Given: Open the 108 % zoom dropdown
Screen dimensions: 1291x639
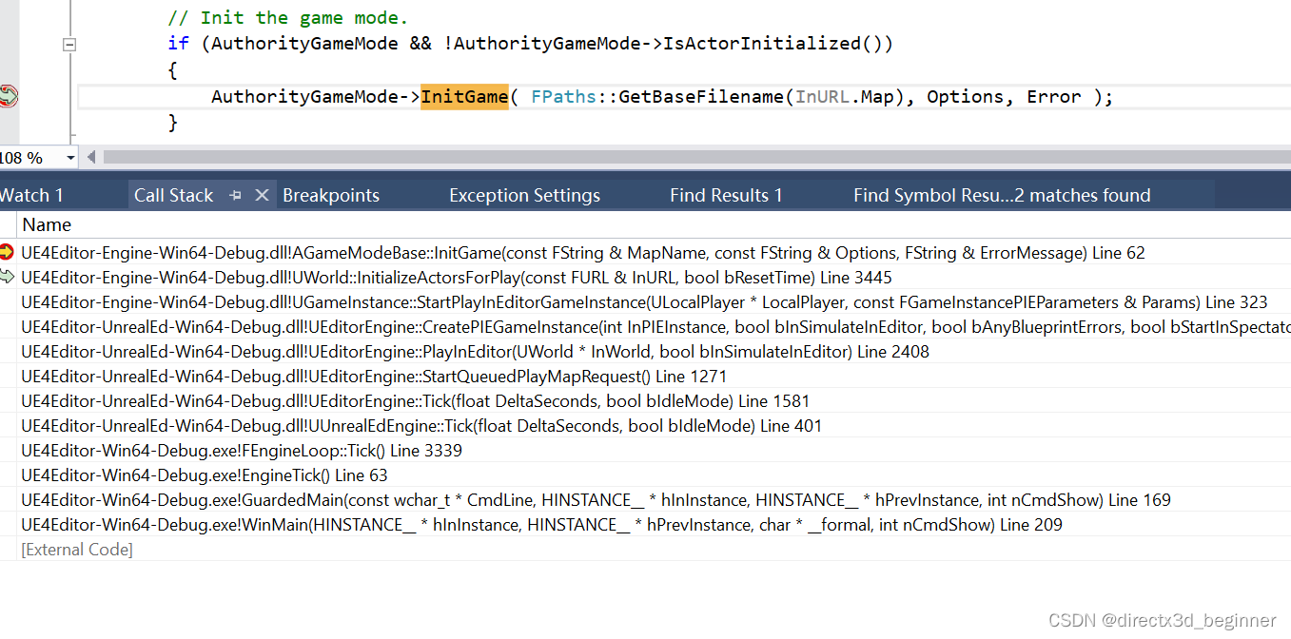Looking at the screenshot, I should 70,158.
